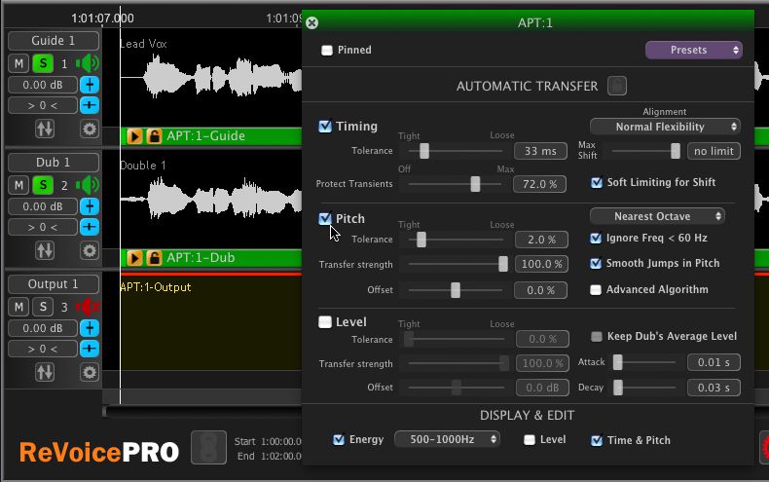Click plus button beside Guide 1 pan value
This screenshot has height=482, width=769.
(x=90, y=105)
